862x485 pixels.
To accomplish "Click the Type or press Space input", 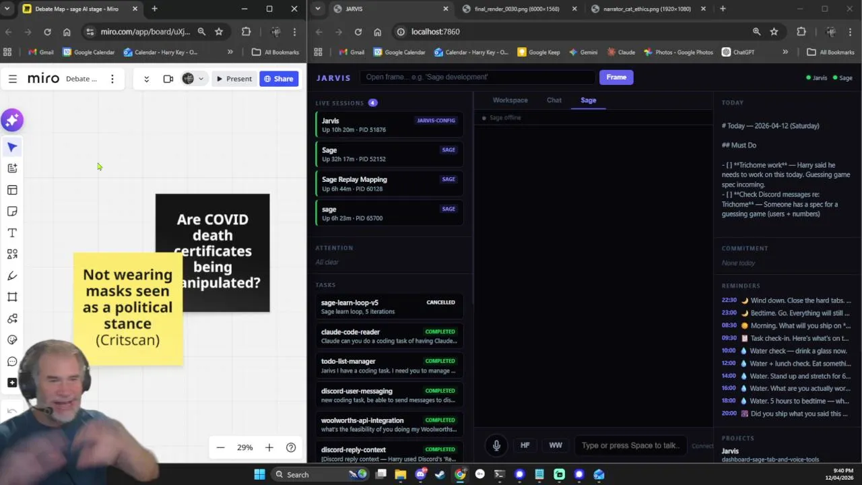I will (630, 445).
